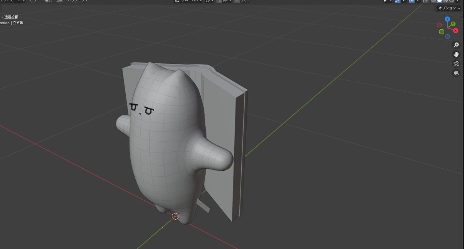Toggle perspective/orthographic grid icon
Screen dimensions: 464x249
[456, 73]
